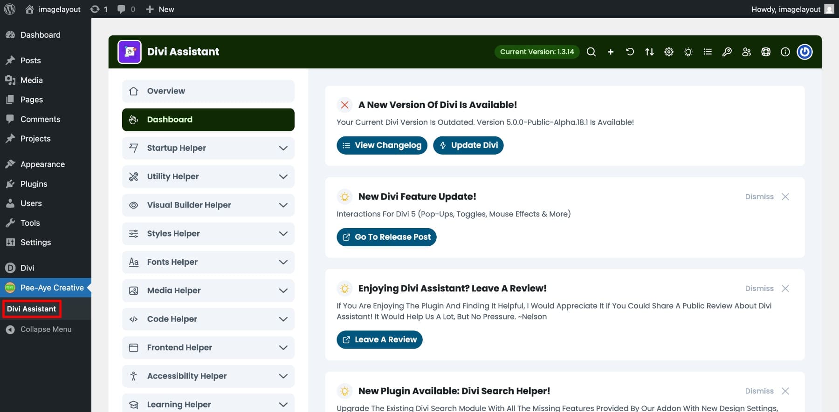Click the Leave A Review button
This screenshot has width=839, height=412.
(x=379, y=340)
